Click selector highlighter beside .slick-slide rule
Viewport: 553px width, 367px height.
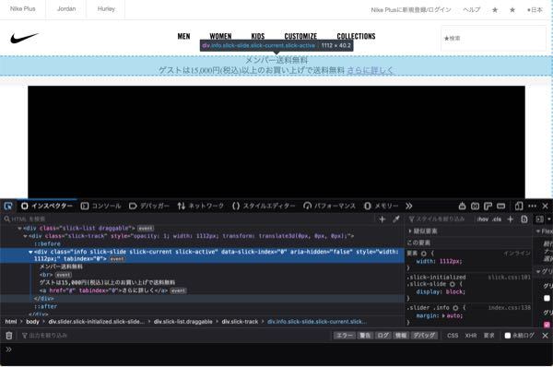pyautogui.click(x=453, y=284)
